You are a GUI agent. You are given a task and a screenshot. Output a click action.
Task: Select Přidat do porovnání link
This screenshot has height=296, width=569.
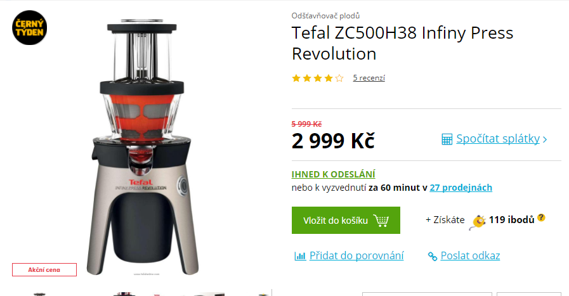tap(356, 255)
